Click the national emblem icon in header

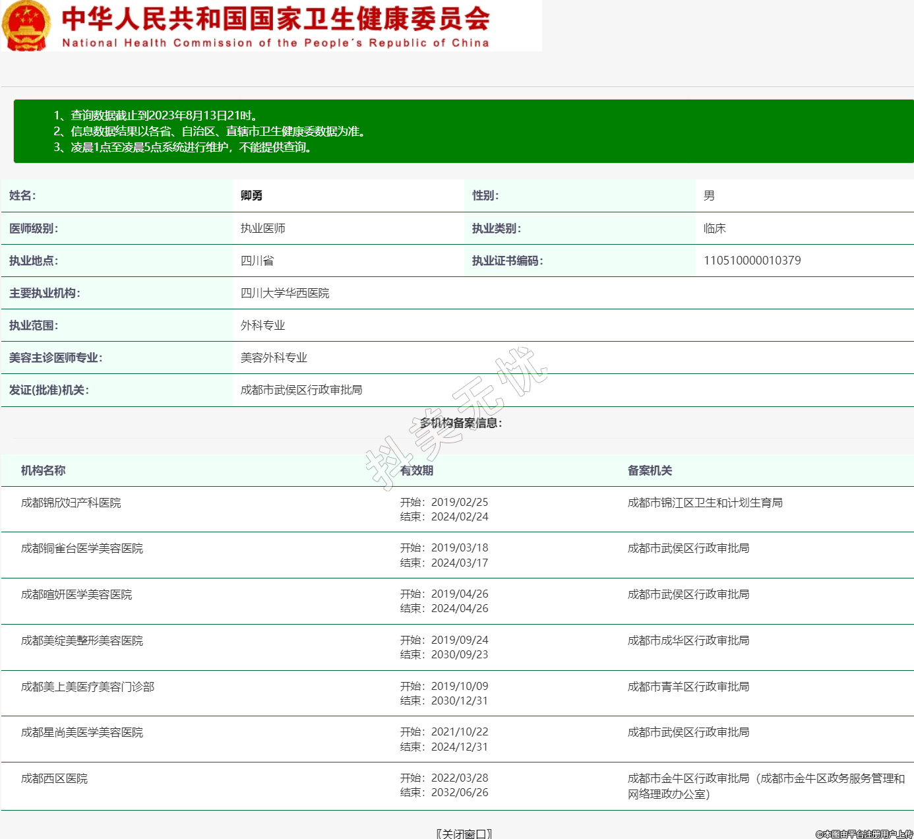click(x=26, y=26)
